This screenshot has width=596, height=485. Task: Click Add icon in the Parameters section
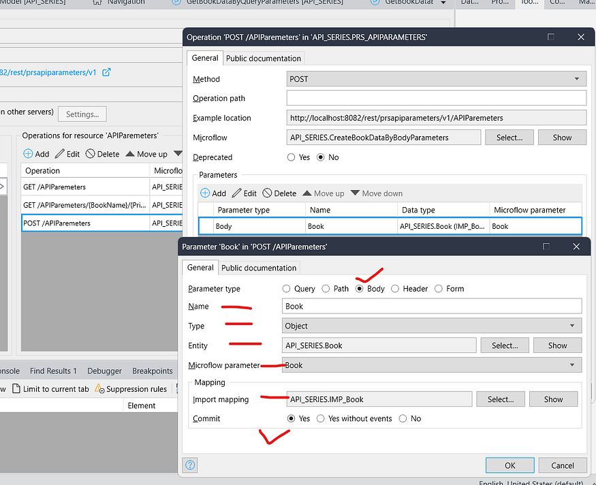205,193
